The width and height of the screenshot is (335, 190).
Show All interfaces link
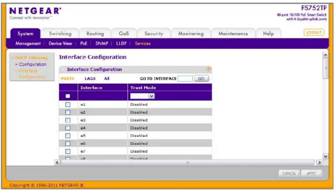pyautogui.click(x=106, y=79)
